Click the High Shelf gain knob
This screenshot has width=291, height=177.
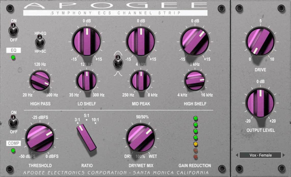point(195,41)
